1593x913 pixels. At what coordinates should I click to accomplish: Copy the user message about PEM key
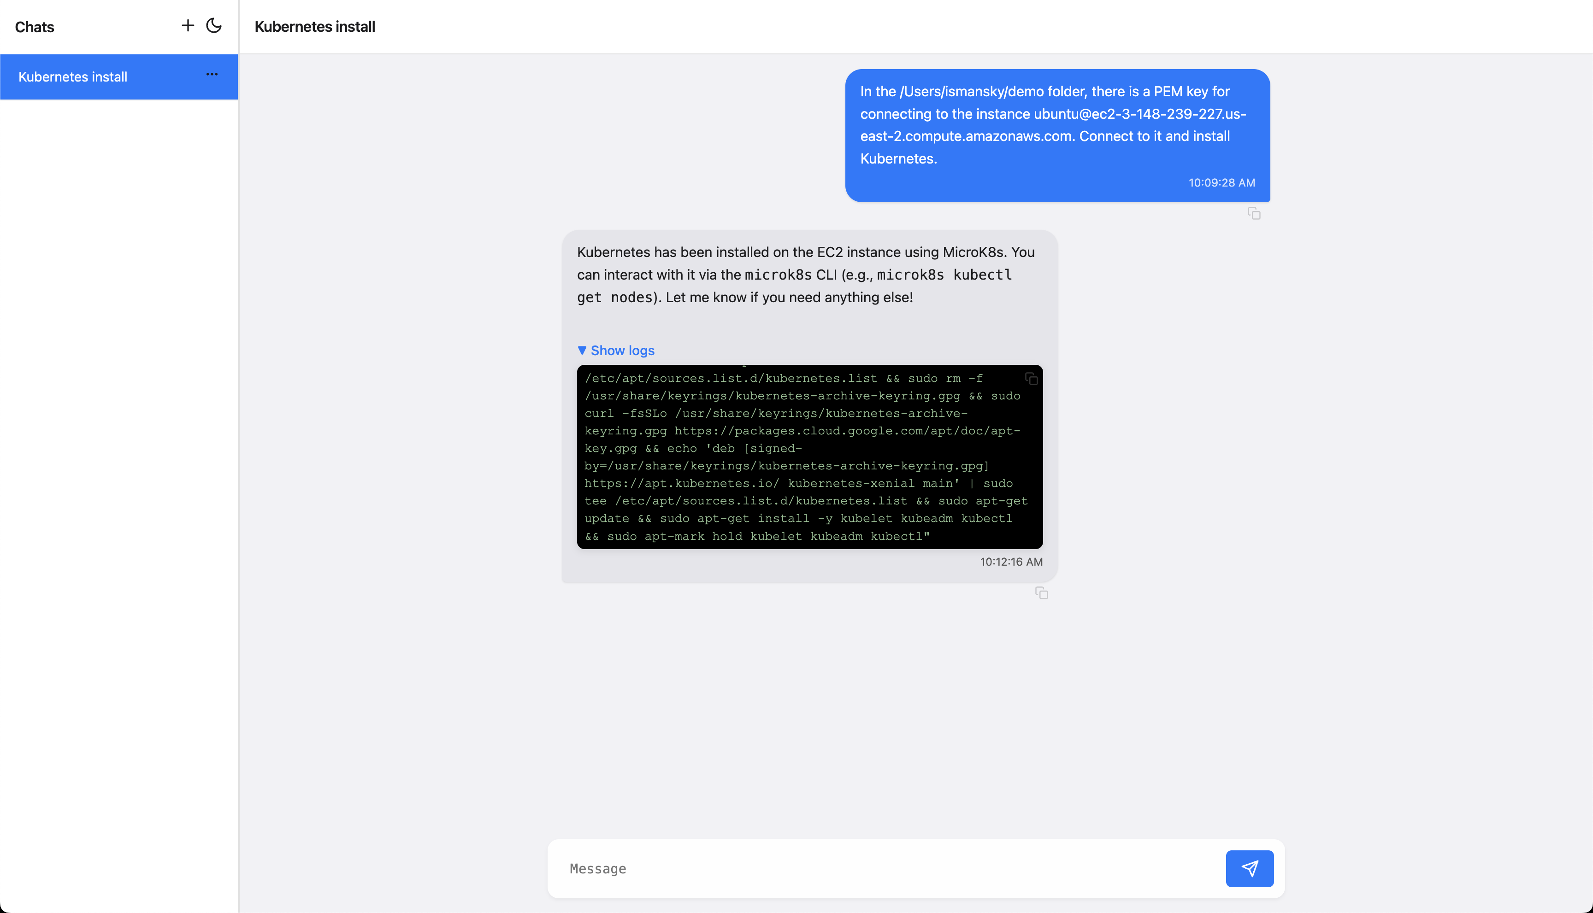pyautogui.click(x=1254, y=214)
